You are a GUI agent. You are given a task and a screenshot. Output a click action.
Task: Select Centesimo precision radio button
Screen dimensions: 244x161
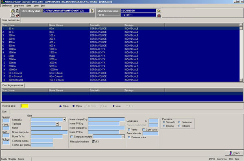click(179, 122)
